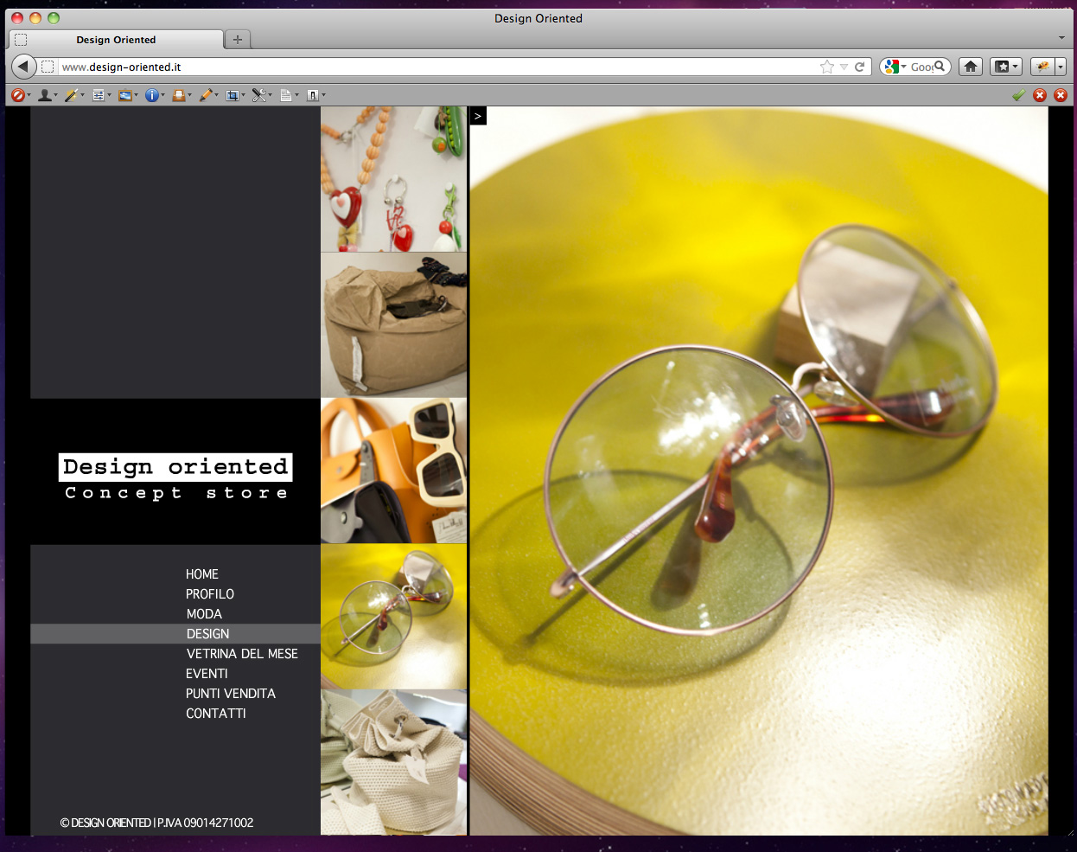The image size is (1077, 852).
Task: Open Web Developer Disable menu icon
Action: (x=18, y=95)
